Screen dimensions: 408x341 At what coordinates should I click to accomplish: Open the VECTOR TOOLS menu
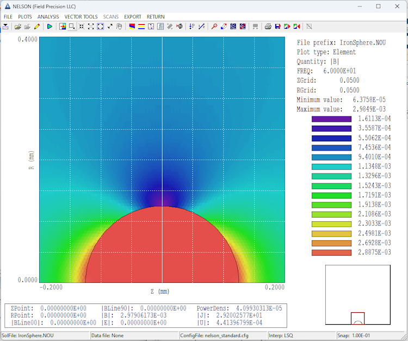pos(81,17)
